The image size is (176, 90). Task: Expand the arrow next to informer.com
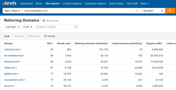point(20,62)
